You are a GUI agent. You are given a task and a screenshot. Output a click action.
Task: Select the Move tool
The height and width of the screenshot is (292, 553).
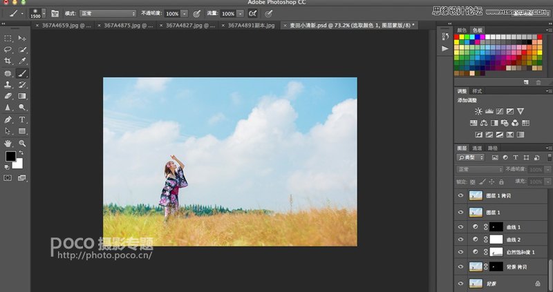[22, 38]
